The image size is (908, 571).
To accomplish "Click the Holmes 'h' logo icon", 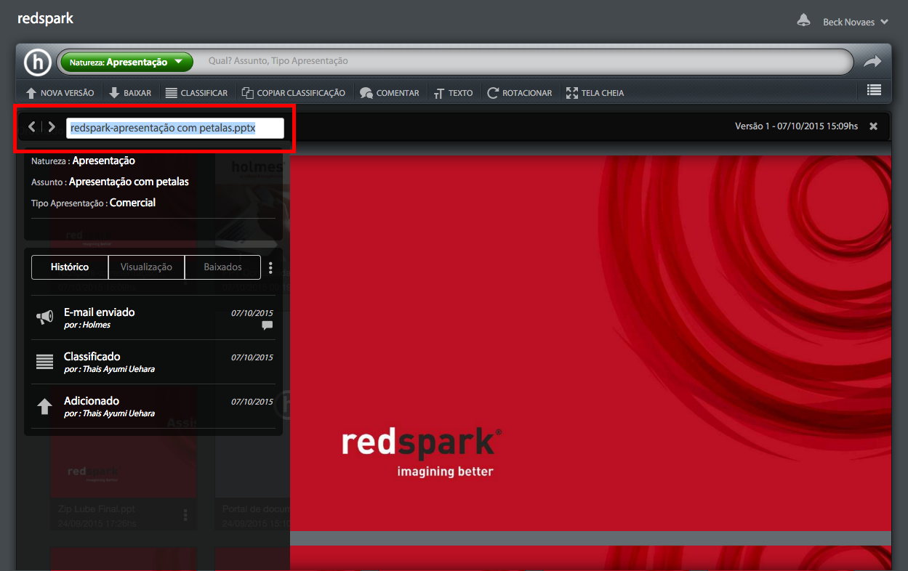I will (x=37, y=62).
